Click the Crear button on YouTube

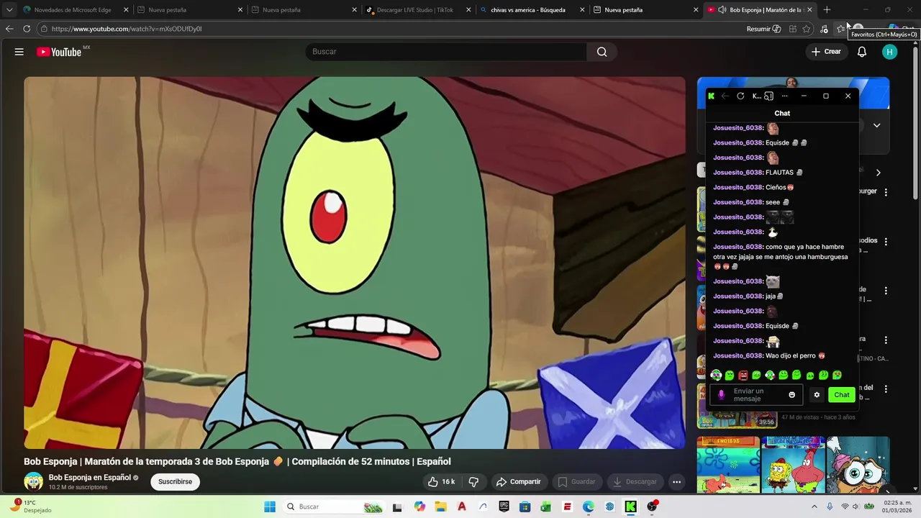(826, 52)
